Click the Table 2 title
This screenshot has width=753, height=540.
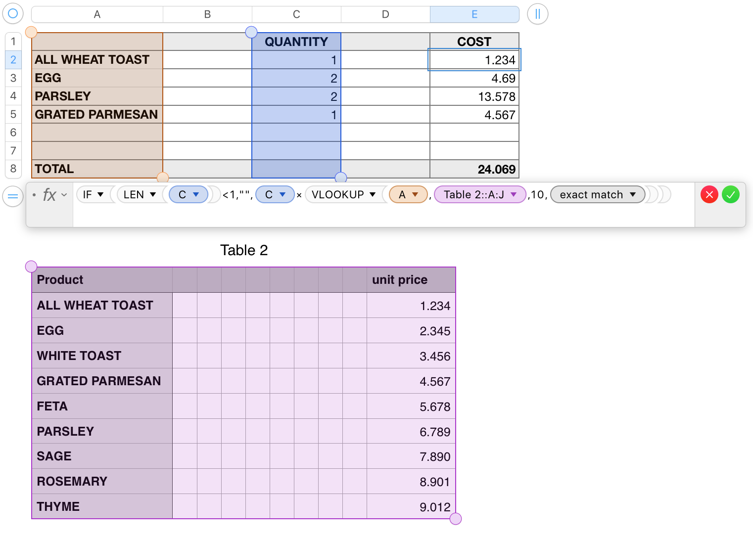coord(244,250)
